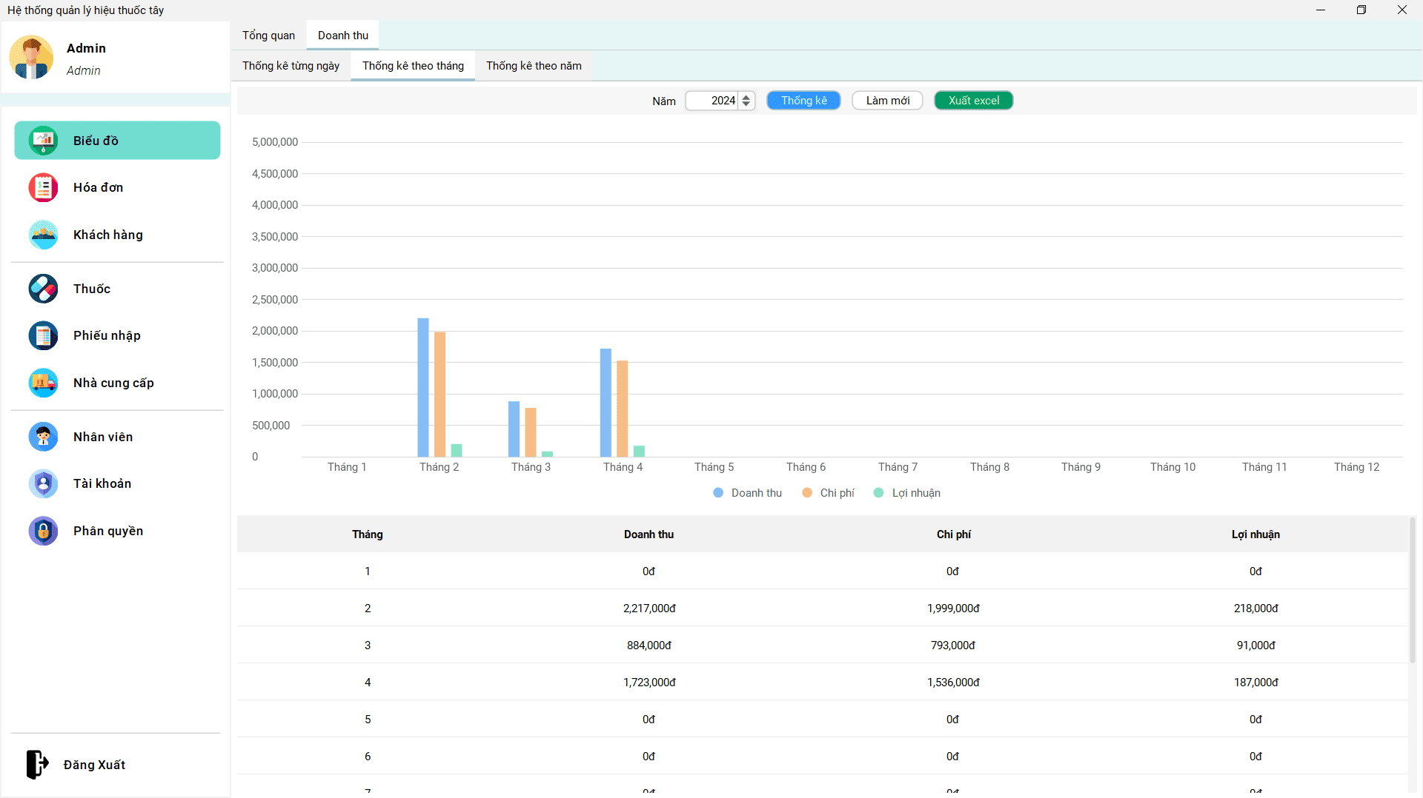Image resolution: width=1423 pixels, height=798 pixels.
Task: Open the Biểu đồ chart icon
Action: click(x=43, y=141)
